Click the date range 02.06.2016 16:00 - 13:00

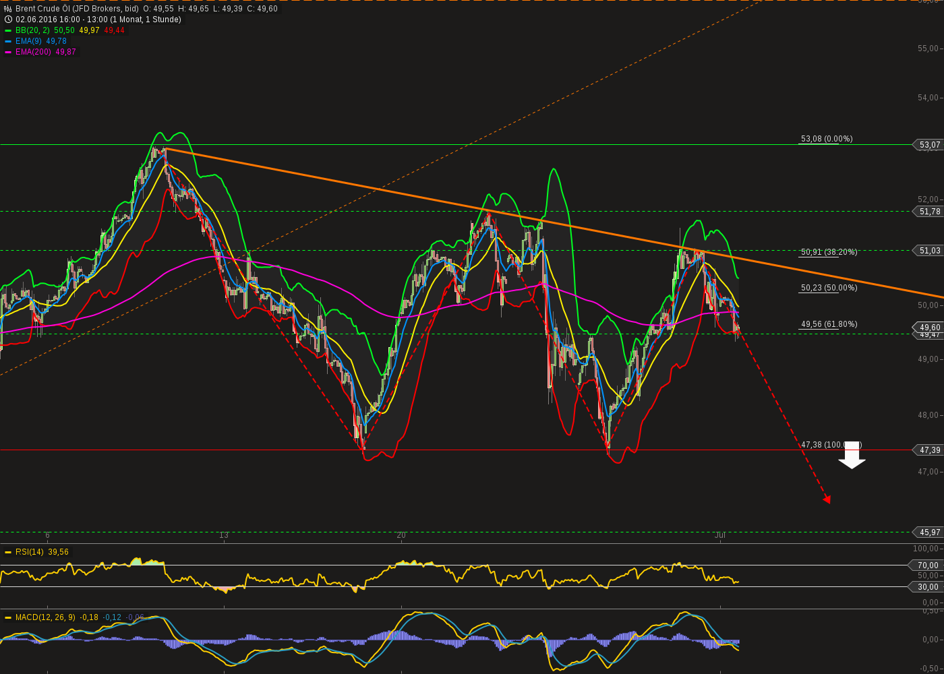61,20
